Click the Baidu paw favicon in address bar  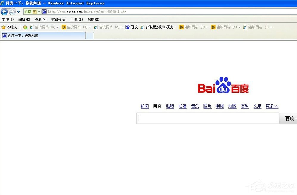coord(44,12)
